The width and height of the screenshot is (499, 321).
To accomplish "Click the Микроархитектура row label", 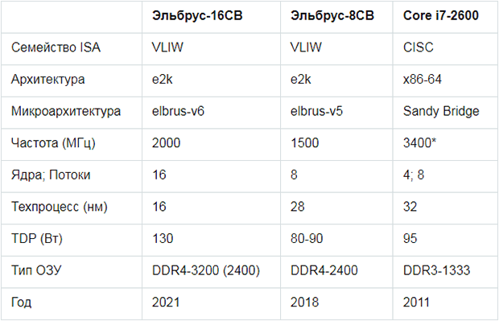I will [x=66, y=111].
